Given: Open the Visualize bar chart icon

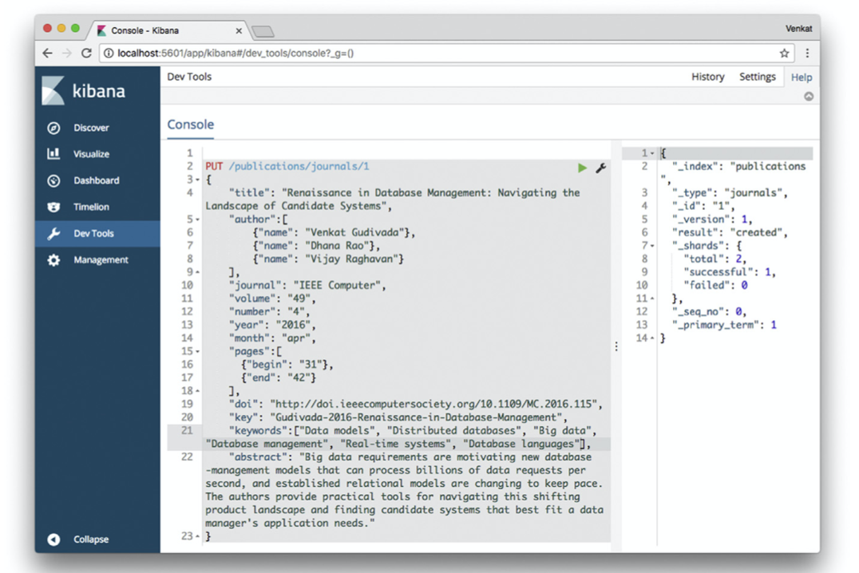Looking at the screenshot, I should (53, 154).
